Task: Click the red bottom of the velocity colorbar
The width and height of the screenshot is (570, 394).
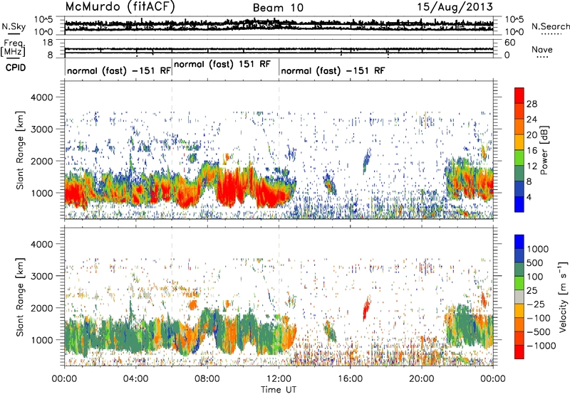Action: pyautogui.click(x=519, y=352)
